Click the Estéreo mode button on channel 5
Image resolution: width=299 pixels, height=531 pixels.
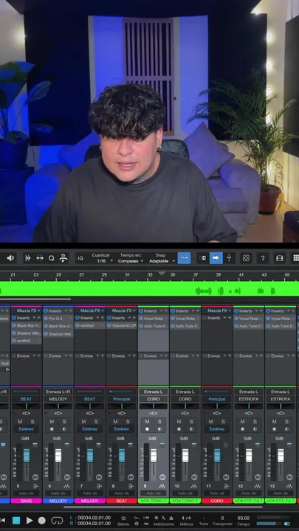[26, 429]
